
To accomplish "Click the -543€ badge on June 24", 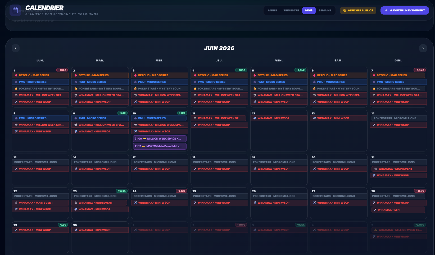I will click(181, 191).
